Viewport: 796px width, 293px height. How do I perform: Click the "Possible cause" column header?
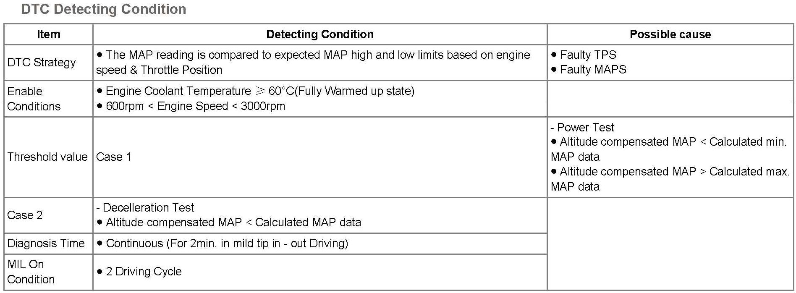(x=670, y=34)
